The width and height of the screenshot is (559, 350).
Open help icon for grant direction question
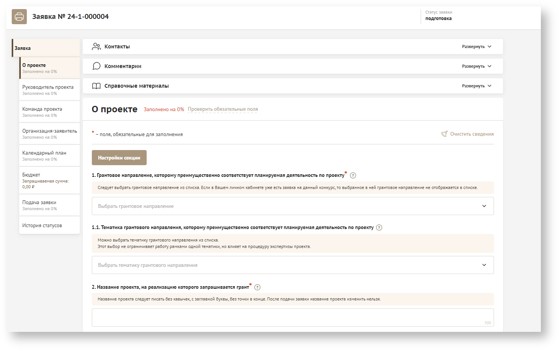click(353, 175)
